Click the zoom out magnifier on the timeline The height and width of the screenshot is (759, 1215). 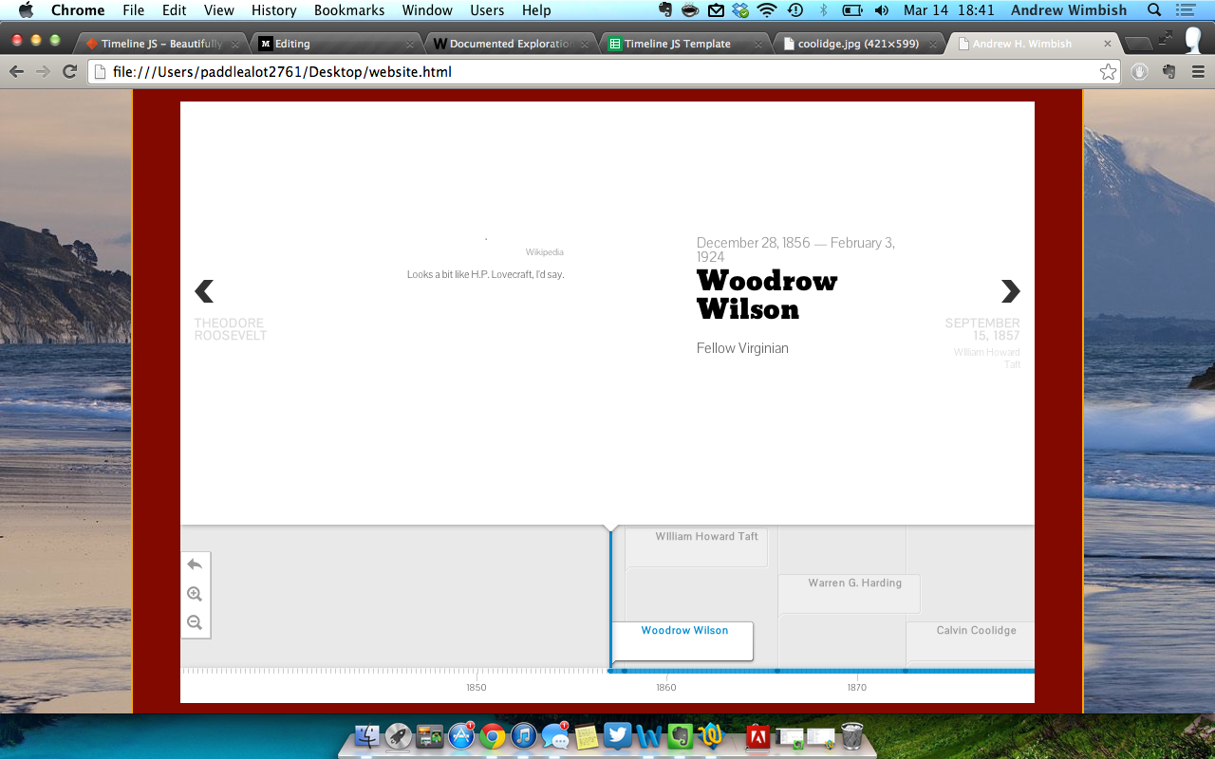(195, 622)
